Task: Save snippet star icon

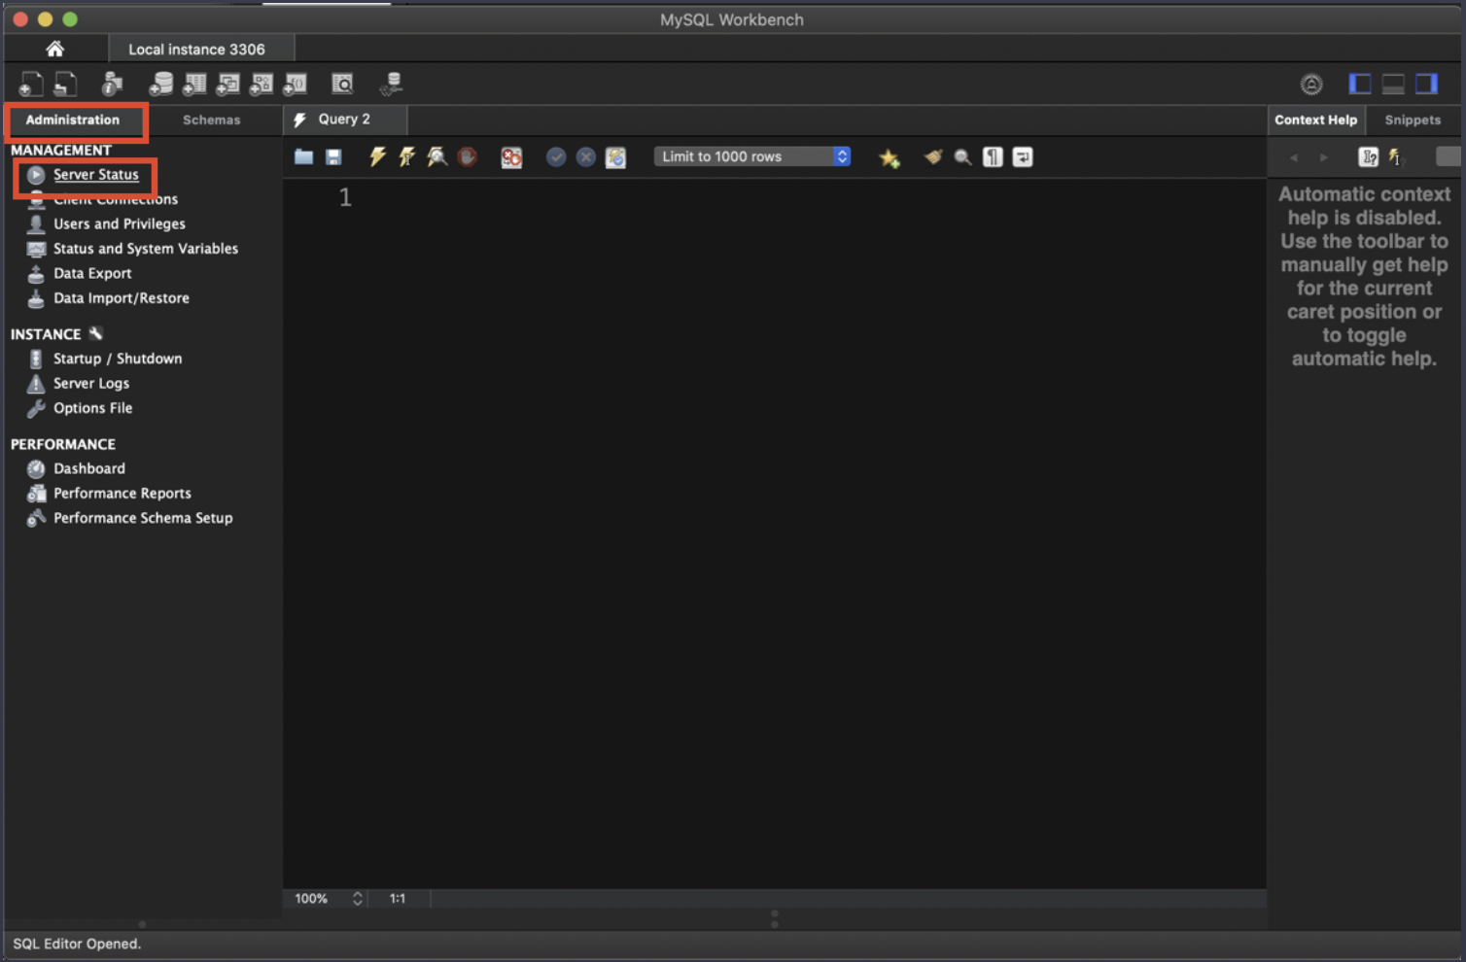Action: coord(889,157)
